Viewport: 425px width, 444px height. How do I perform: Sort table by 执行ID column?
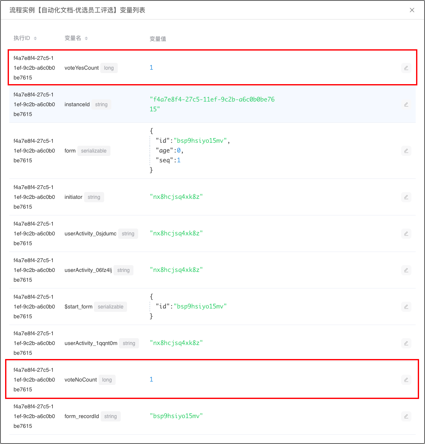(35, 38)
